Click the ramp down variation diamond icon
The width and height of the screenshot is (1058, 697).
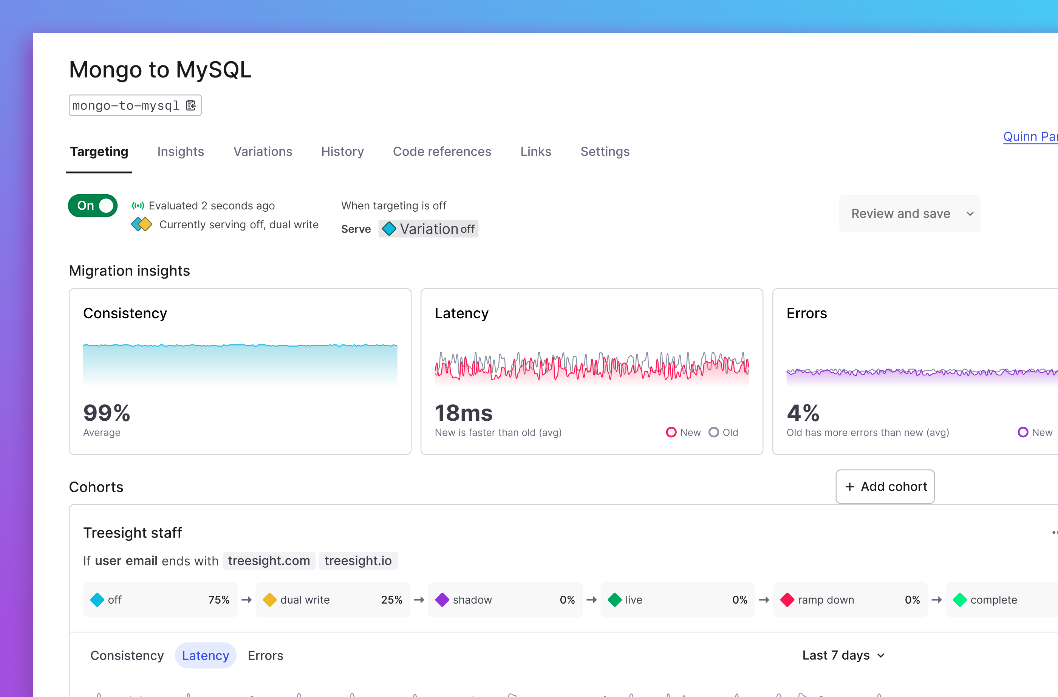(x=788, y=599)
